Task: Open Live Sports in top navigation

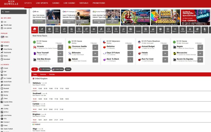Action: [42, 3]
